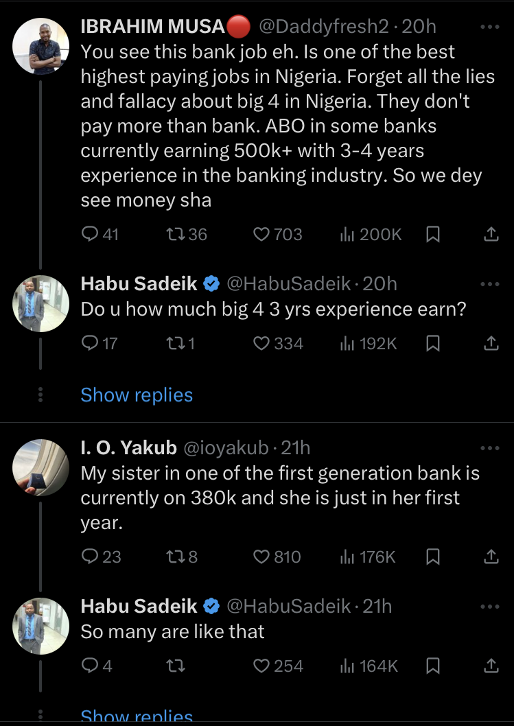
Task: Visit @Daddyfresh2 profile handle
Action: coord(323,27)
